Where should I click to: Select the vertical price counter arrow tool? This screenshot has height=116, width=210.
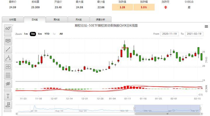(x=8, y=96)
